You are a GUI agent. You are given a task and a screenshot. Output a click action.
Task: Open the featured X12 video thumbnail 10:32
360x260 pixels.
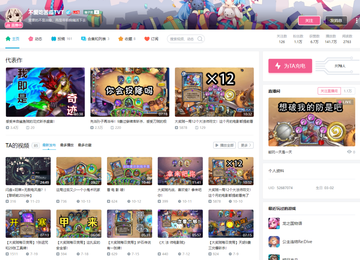point(214,92)
